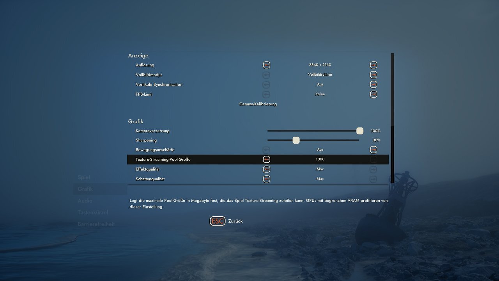Click the 30% Sharpening value
499x281 pixels.
click(x=377, y=140)
